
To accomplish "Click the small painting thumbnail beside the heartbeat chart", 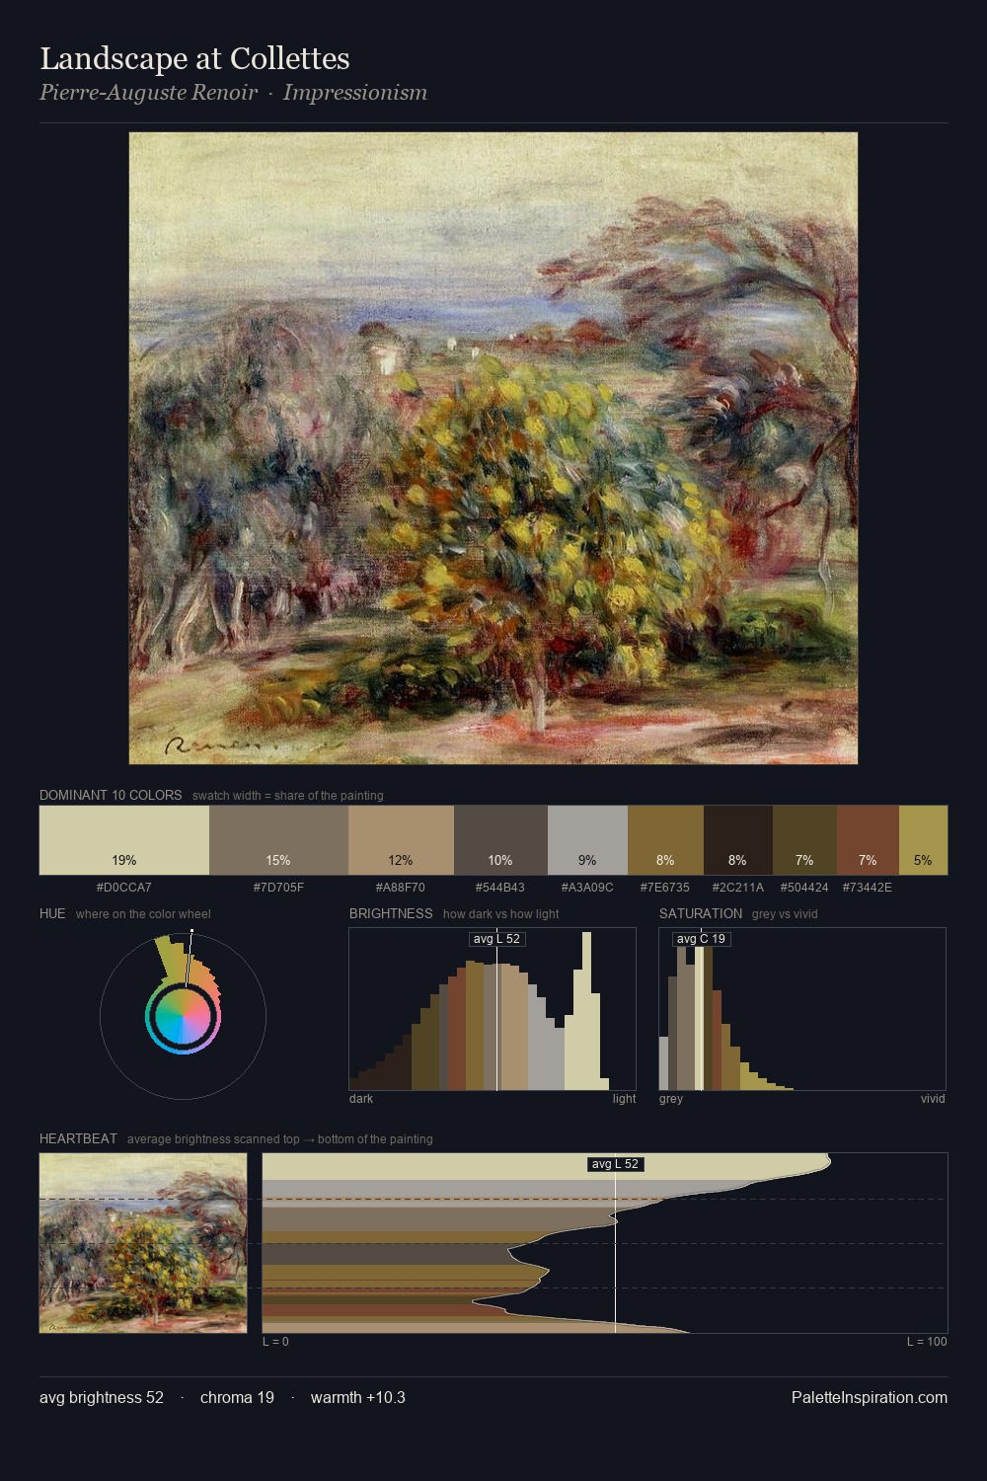I will click(x=143, y=1243).
